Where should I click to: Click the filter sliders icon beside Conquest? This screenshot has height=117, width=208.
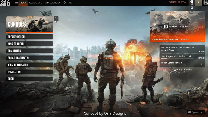pos(56,18)
